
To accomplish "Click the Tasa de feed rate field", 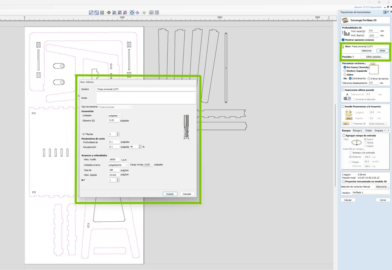I will (x=114, y=170).
